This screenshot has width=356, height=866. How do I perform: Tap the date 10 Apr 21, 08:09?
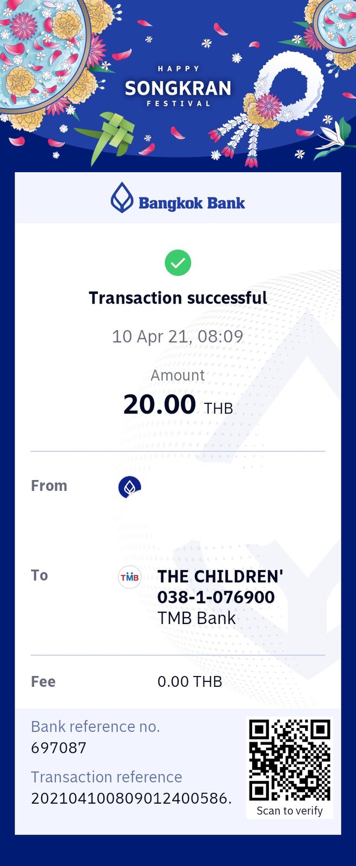(177, 337)
